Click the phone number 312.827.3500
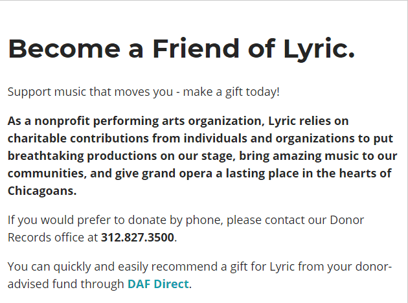The image size is (408, 303). [x=137, y=237]
